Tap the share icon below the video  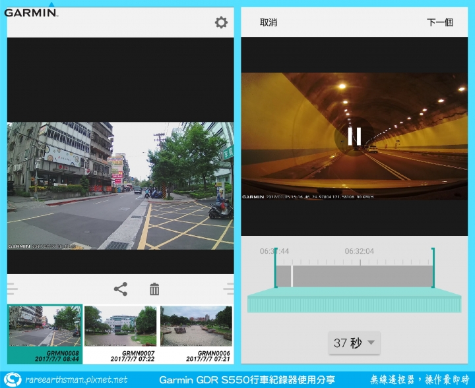pyautogui.click(x=121, y=289)
